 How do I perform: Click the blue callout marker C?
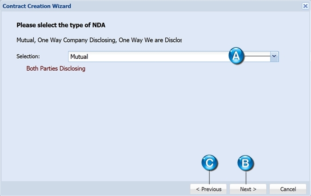(209, 163)
